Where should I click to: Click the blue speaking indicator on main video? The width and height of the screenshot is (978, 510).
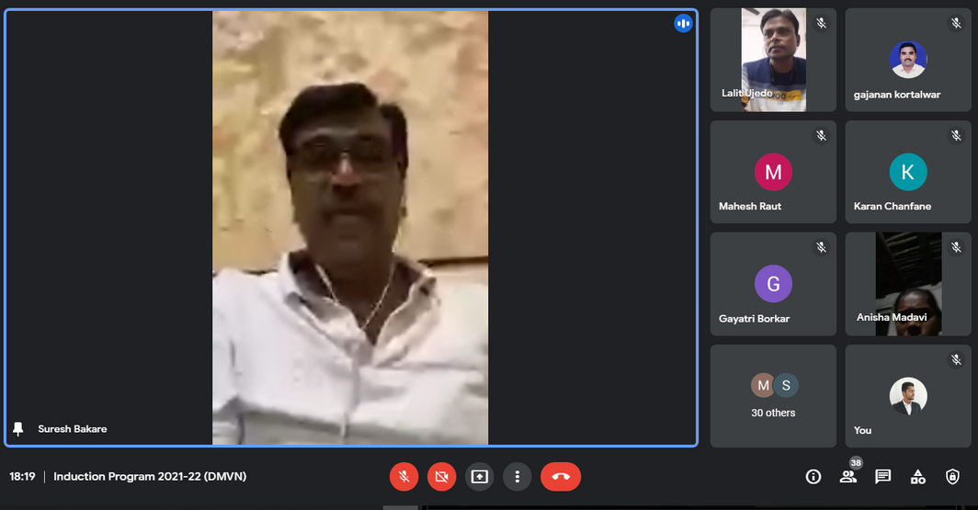tap(683, 24)
